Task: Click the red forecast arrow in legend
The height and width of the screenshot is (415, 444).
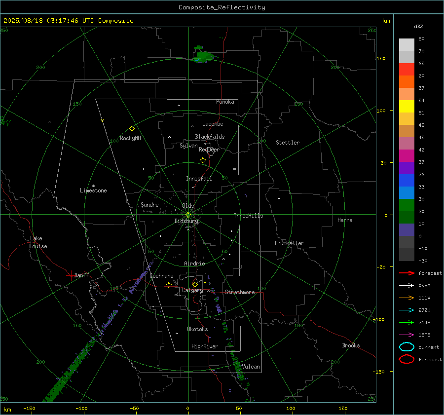Action: [407, 273]
